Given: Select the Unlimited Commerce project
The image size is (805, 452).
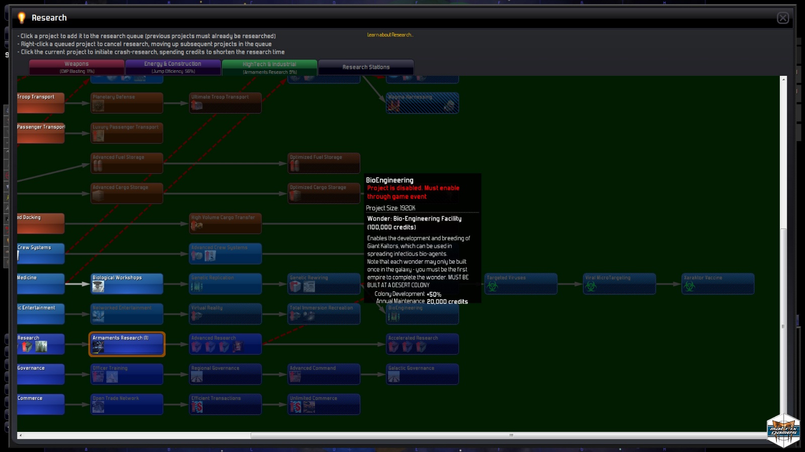Looking at the screenshot, I should (324, 404).
